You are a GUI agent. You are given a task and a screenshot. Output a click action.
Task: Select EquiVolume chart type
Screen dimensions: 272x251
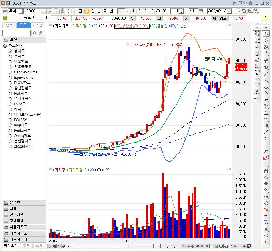[21, 78]
